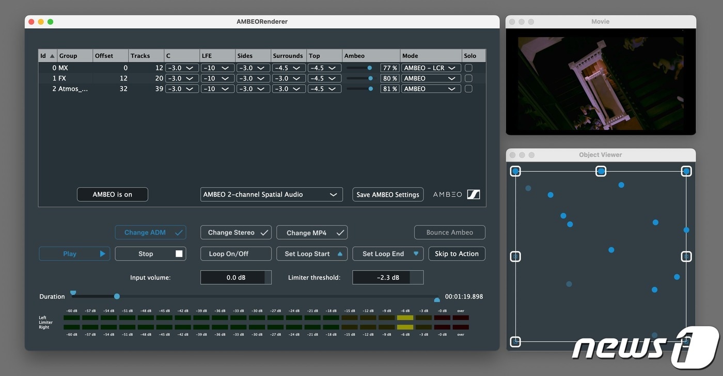Enable Solo for the FX group
Image resolution: width=723 pixels, height=376 pixels.
coord(468,78)
